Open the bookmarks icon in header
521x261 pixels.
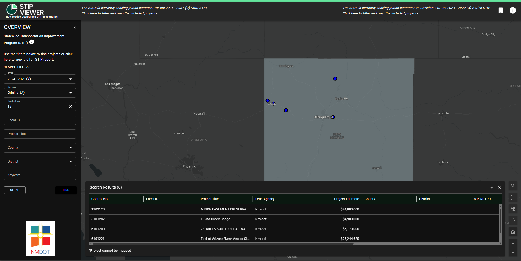pyautogui.click(x=501, y=10)
